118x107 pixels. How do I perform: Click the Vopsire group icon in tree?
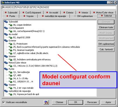coord(6,85)
